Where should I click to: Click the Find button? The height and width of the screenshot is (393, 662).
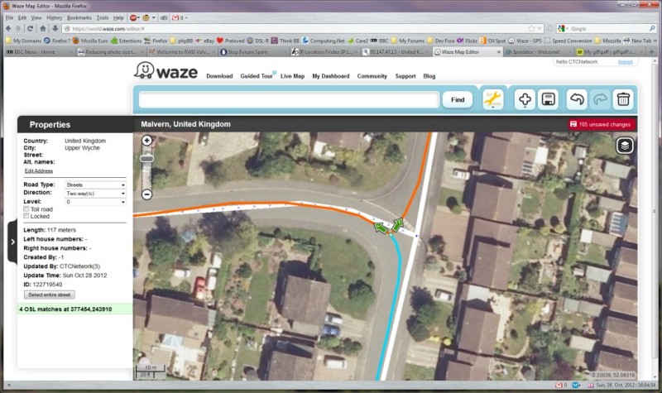tap(458, 99)
